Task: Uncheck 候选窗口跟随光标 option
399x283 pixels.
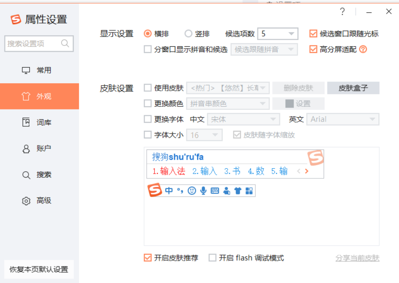Action: 313,33
